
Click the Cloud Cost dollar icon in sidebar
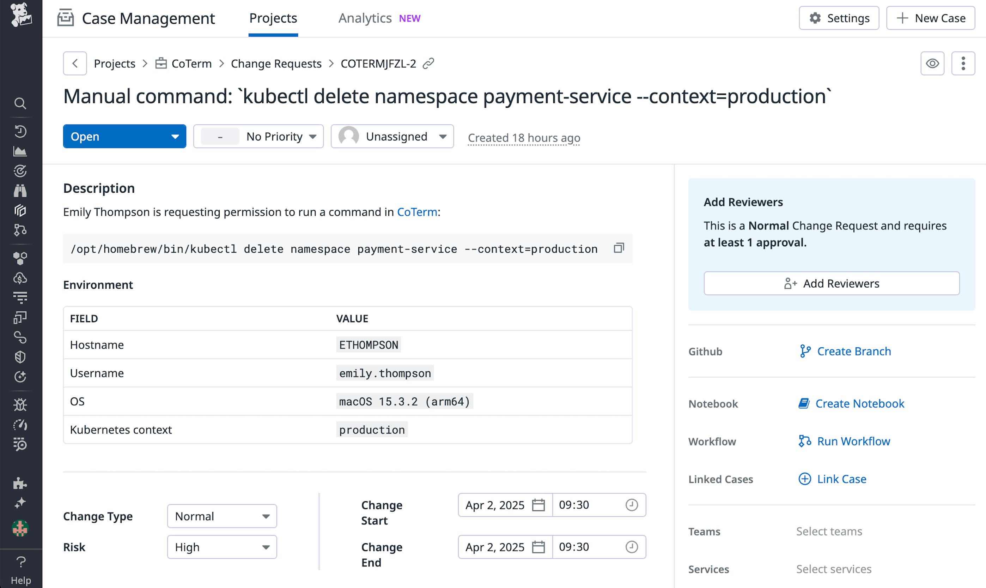pos(20,278)
